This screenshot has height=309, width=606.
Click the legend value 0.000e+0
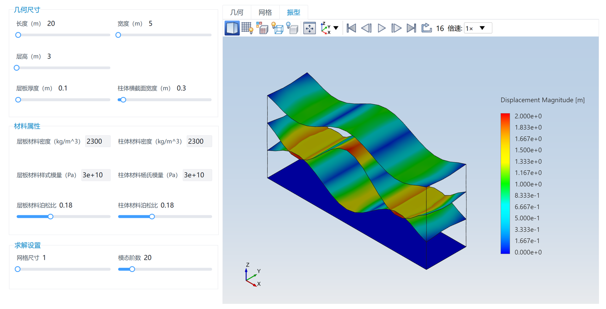(528, 252)
